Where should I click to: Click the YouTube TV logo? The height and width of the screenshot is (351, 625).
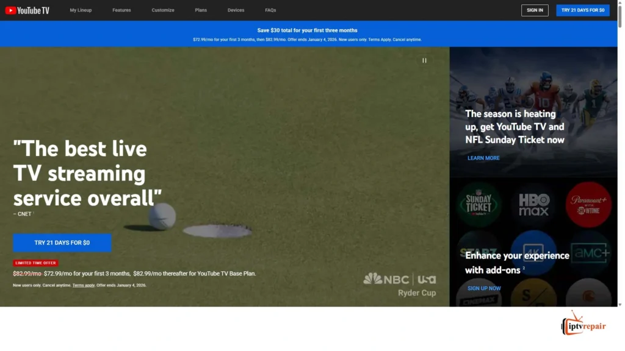coord(27,10)
